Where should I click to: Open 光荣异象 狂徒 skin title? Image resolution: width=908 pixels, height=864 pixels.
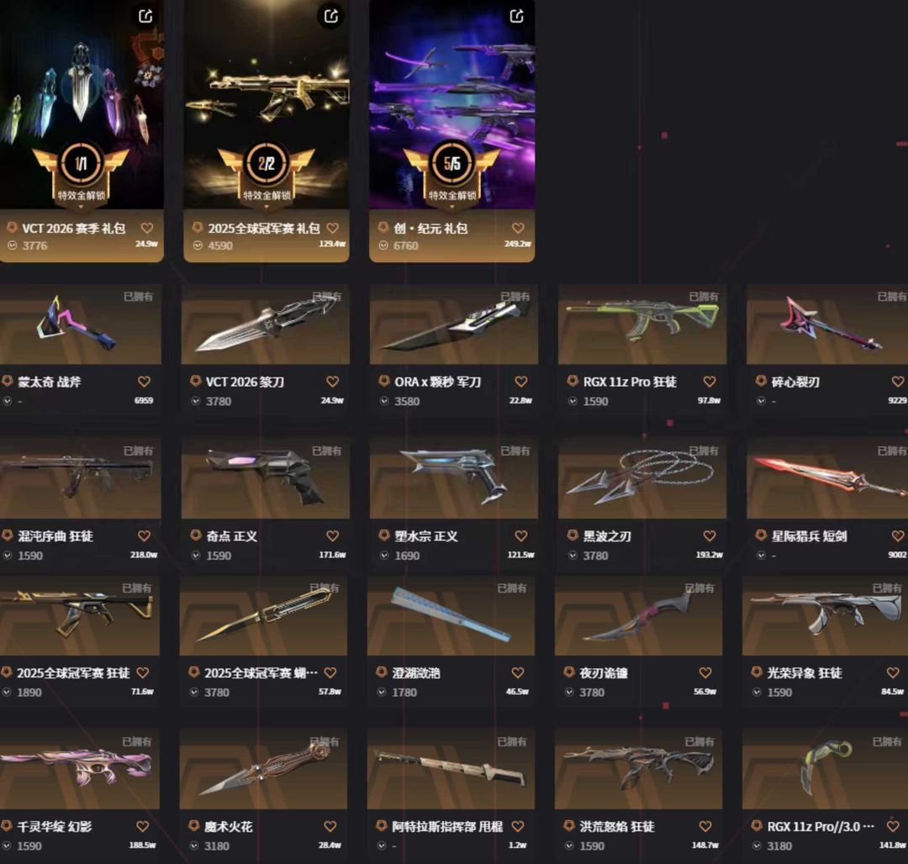point(805,673)
